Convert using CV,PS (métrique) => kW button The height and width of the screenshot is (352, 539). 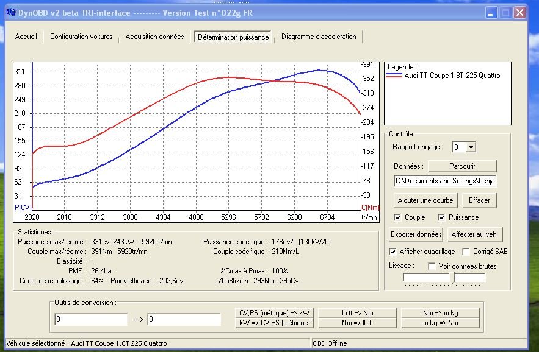(x=273, y=313)
